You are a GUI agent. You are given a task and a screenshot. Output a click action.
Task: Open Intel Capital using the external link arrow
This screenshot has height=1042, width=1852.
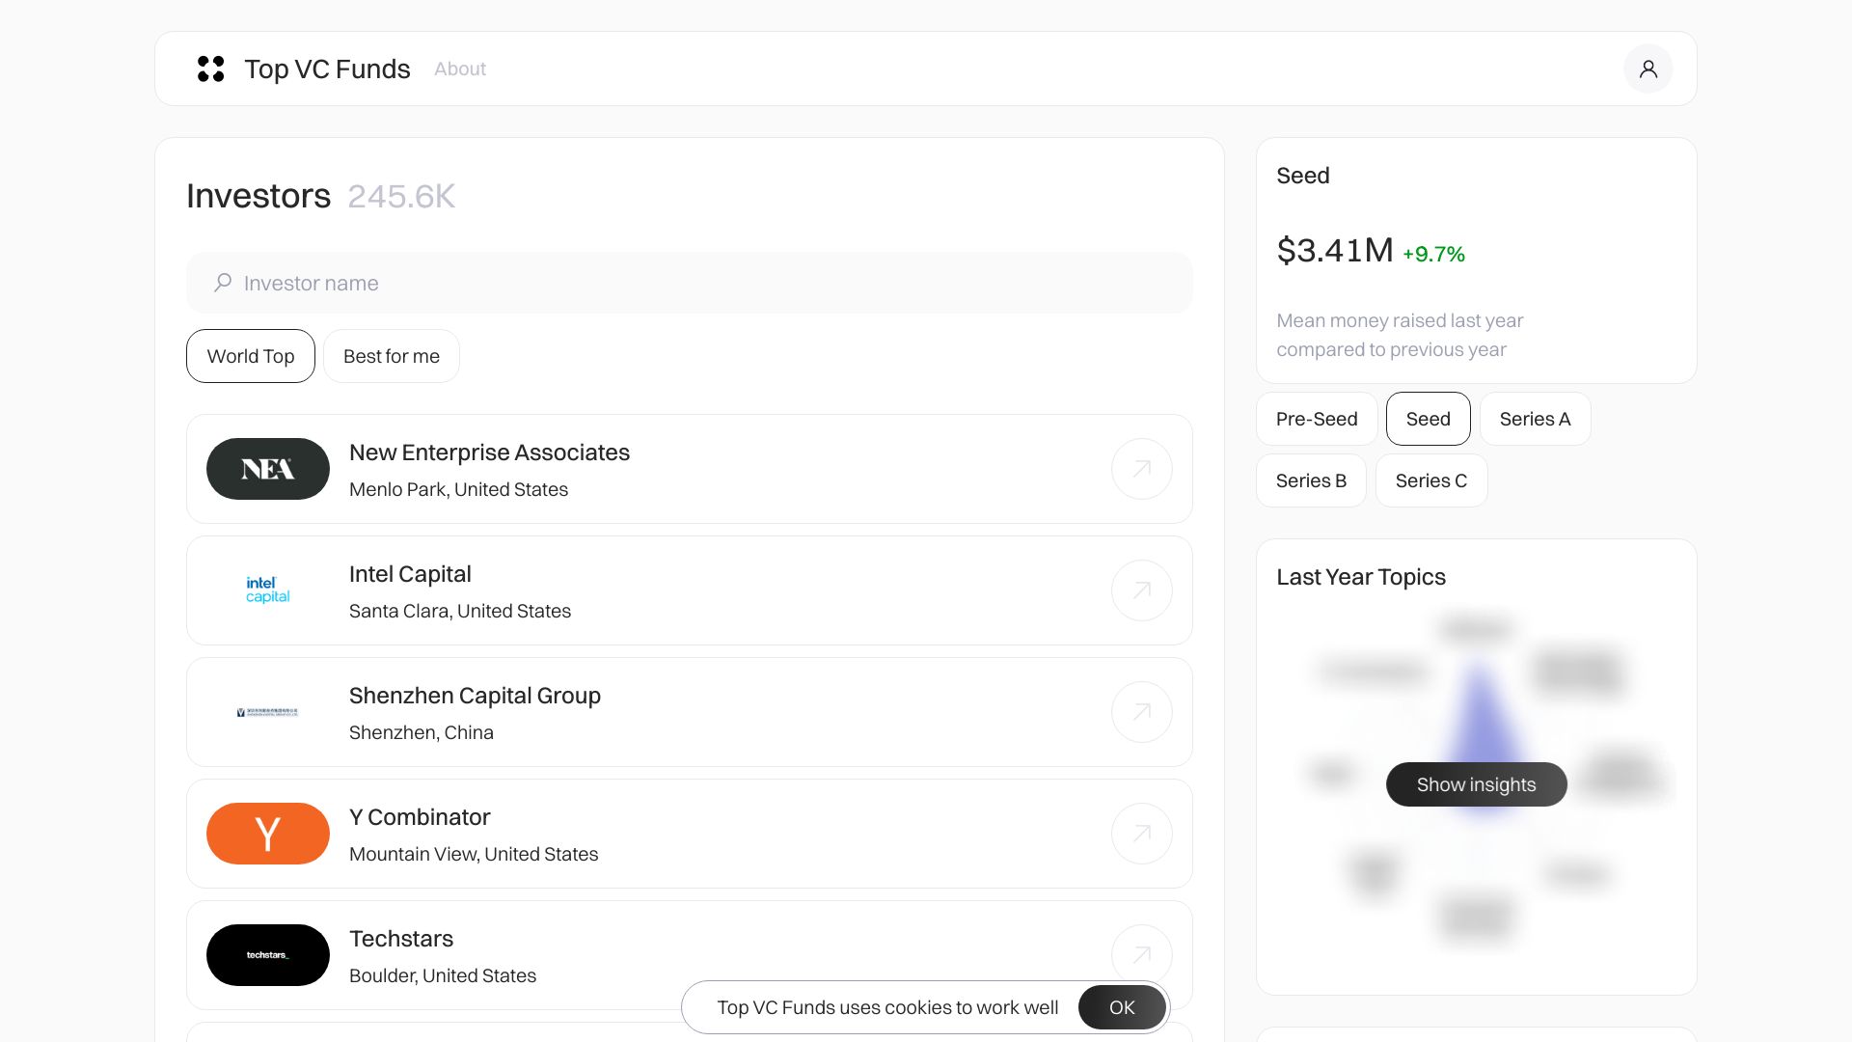pos(1142,590)
